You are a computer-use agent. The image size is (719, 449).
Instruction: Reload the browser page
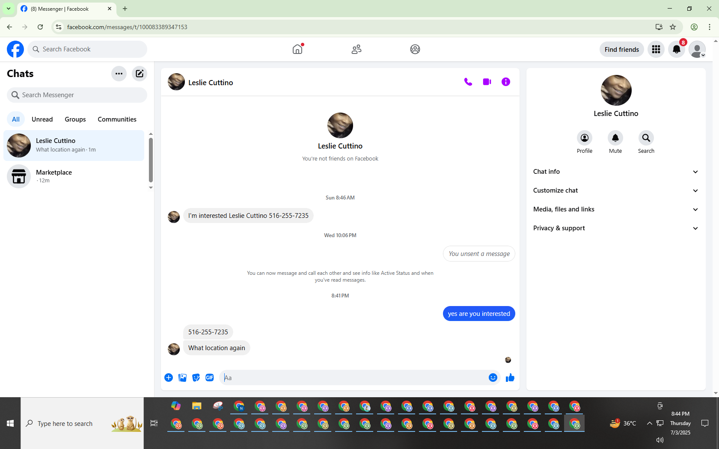pos(40,27)
